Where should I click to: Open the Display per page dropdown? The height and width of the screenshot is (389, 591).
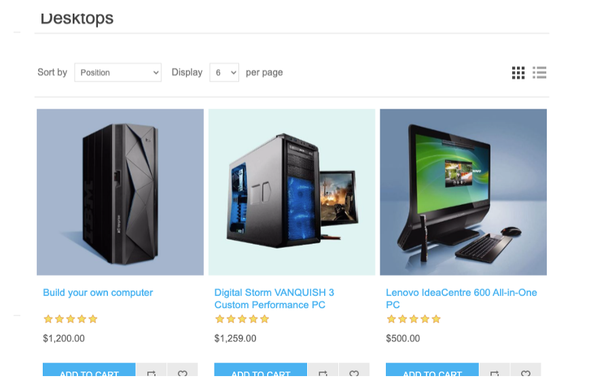click(x=224, y=73)
